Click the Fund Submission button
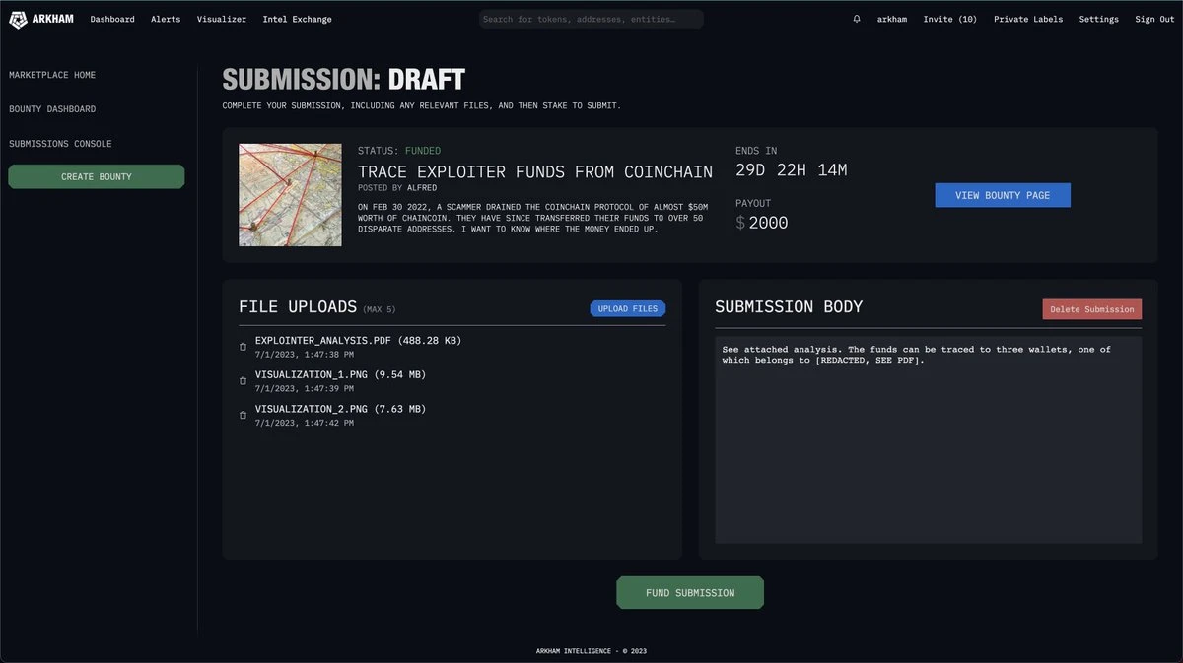Screen dimensions: 1183x663 tap(690, 593)
